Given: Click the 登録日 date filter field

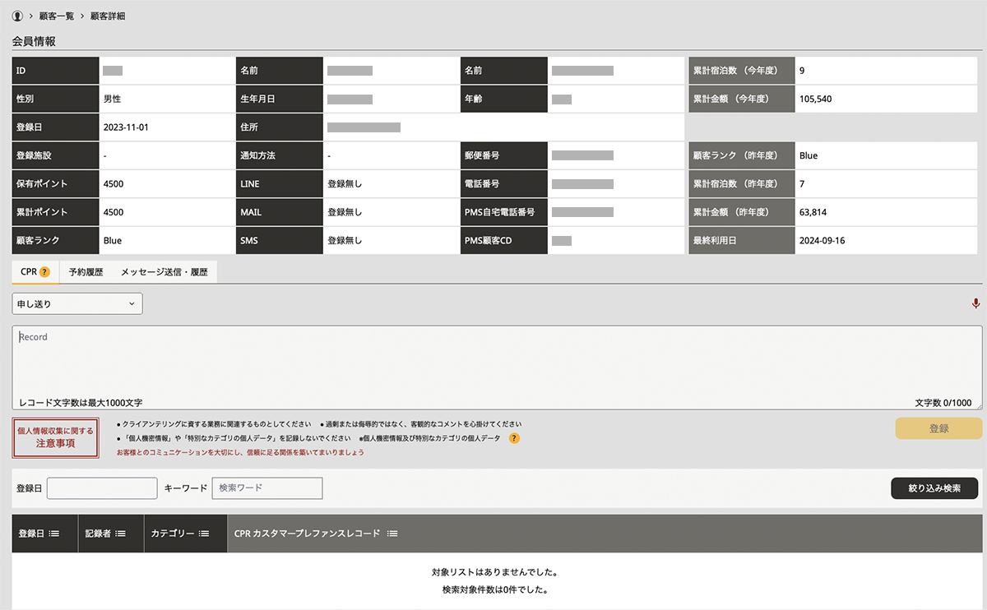Looking at the screenshot, I should 102,488.
